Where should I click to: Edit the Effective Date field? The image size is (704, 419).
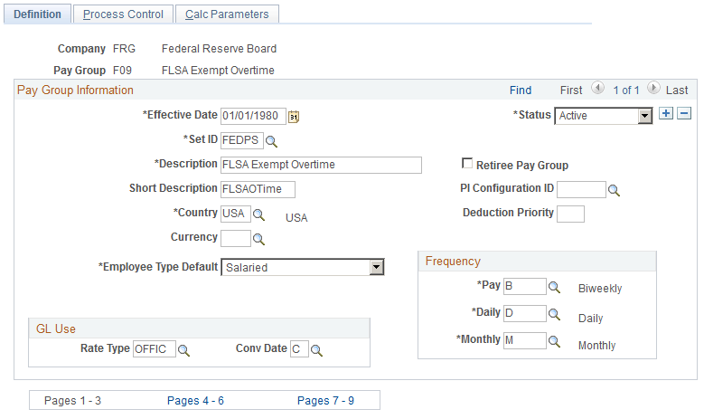(253, 116)
